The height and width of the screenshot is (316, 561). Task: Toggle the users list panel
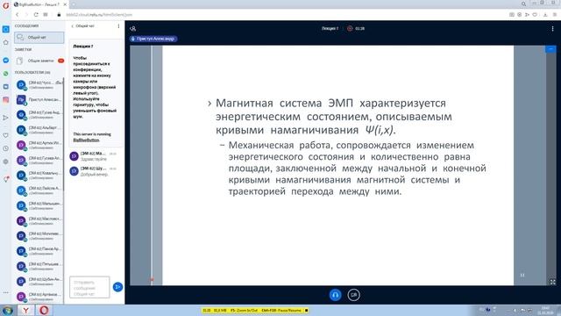pos(132,29)
